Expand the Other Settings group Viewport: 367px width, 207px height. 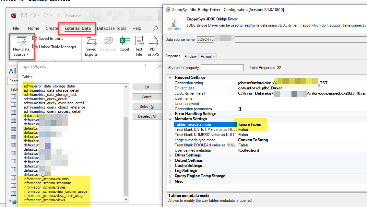tap(170, 155)
